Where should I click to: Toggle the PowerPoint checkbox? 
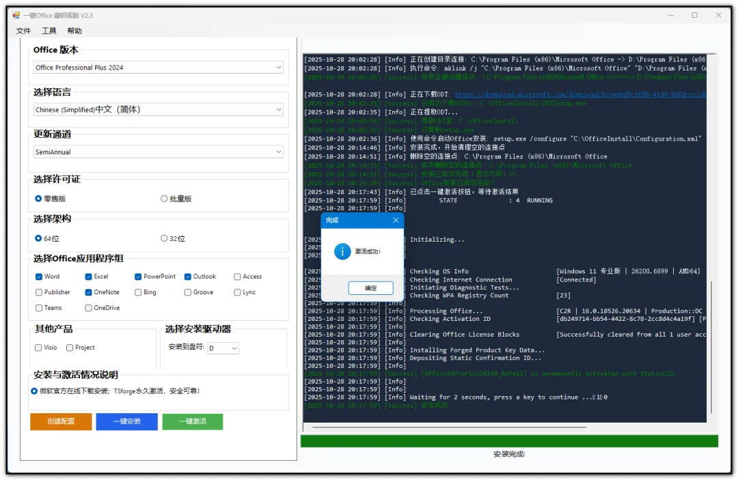point(138,277)
